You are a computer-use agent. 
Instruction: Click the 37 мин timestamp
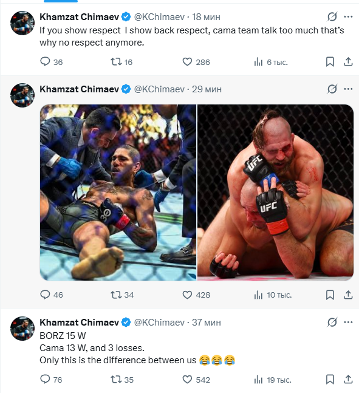(x=207, y=323)
